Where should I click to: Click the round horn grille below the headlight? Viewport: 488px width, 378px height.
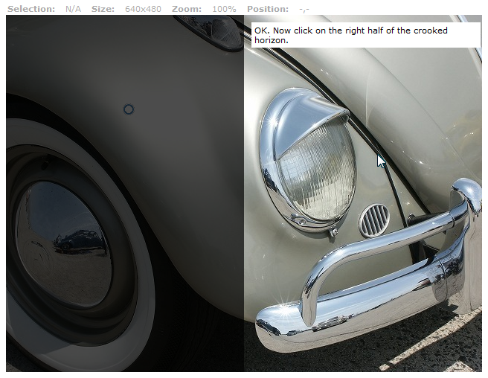374,220
